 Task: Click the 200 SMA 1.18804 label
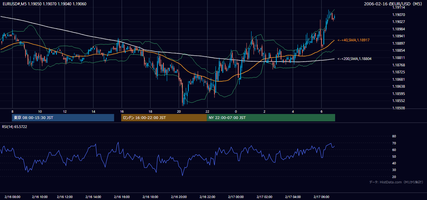coord(354,59)
